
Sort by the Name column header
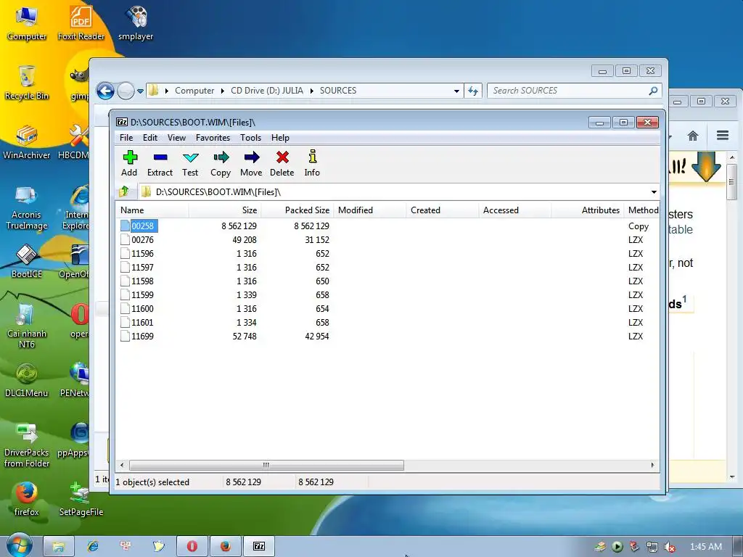click(152, 210)
